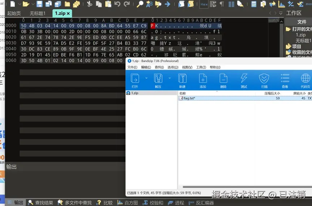Click Bandizip 打开 toolbar button
Viewport: 312px width, 206px height.
pyautogui.click(x=135, y=80)
